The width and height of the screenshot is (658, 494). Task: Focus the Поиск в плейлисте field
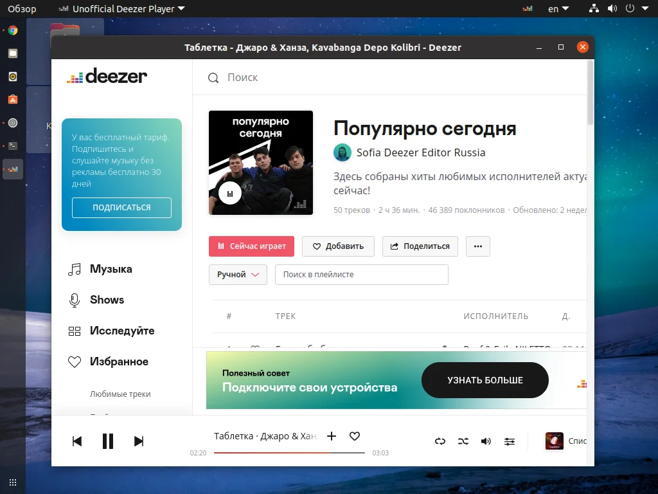click(x=362, y=275)
